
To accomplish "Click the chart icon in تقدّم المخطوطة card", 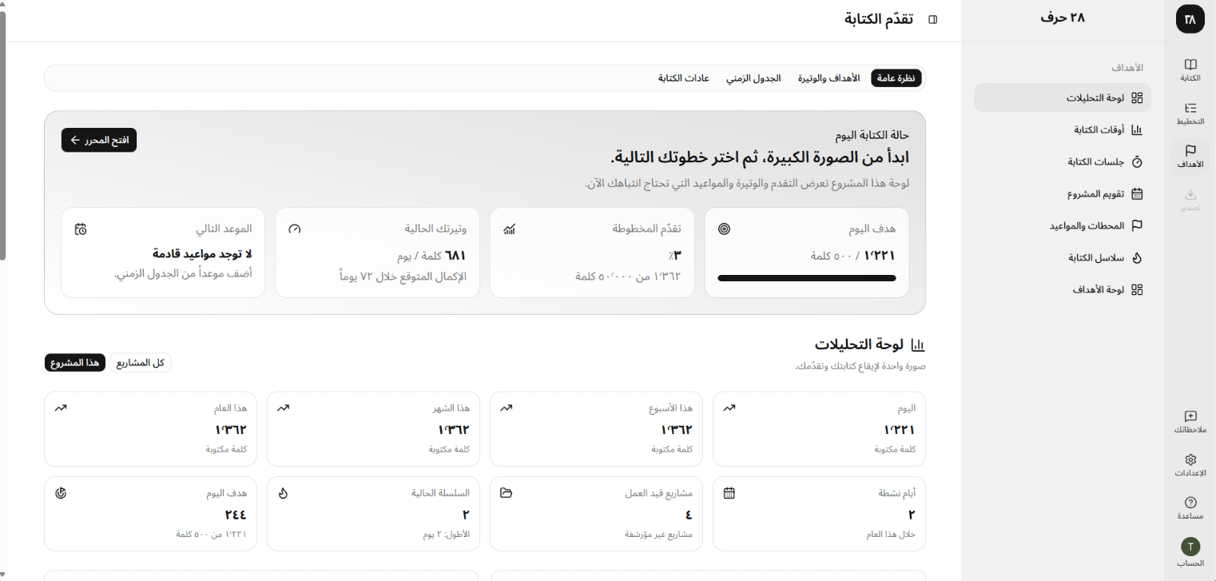I will click(x=510, y=229).
